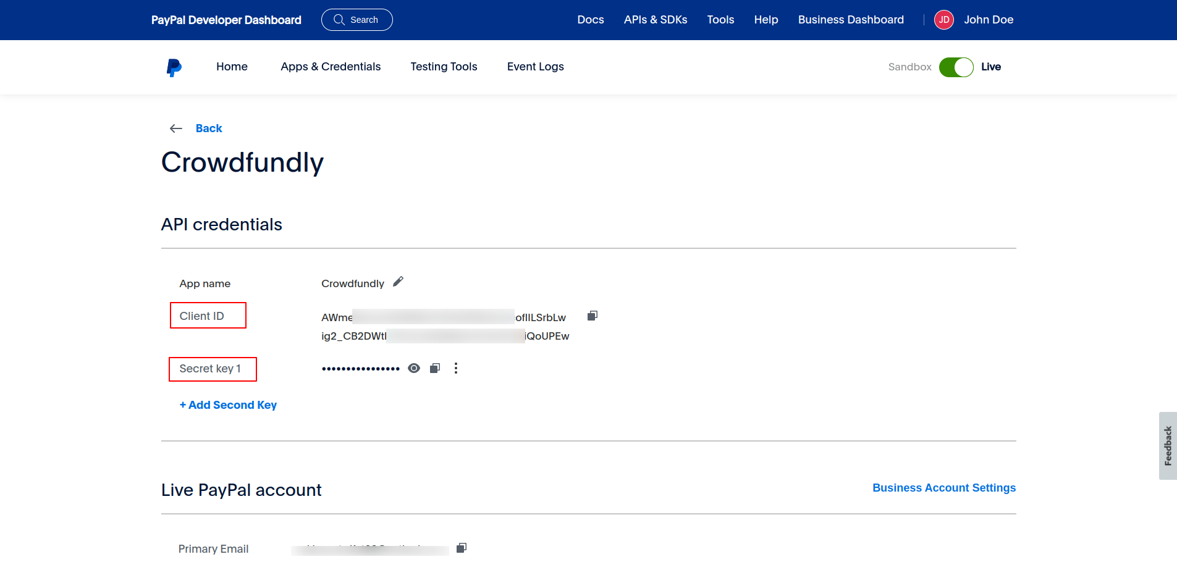Open Secret key 1 more options menu

(x=456, y=368)
